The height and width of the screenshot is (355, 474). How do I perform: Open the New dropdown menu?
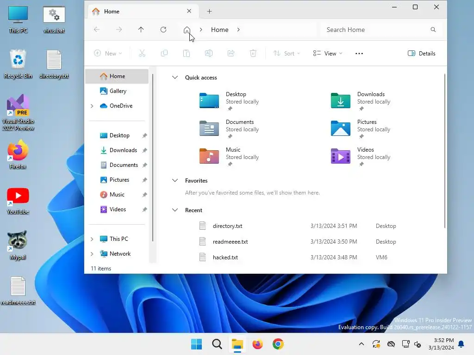click(x=108, y=54)
